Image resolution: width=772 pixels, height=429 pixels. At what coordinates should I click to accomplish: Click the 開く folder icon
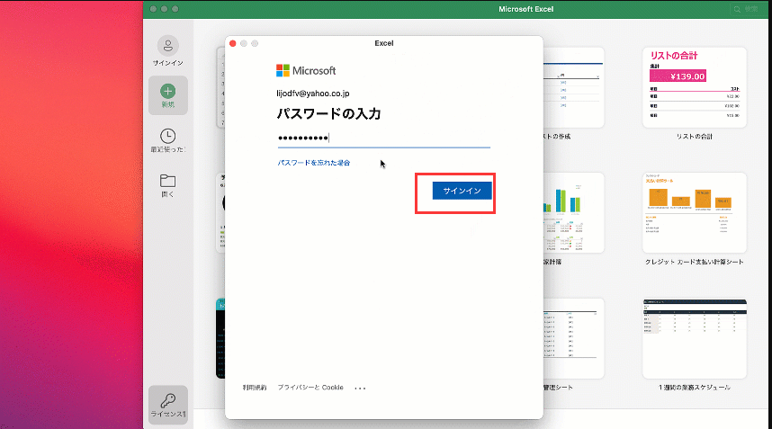pos(167,181)
